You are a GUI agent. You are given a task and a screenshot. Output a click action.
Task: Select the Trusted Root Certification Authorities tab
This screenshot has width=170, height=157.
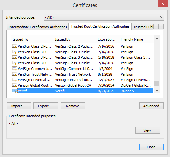[x=100, y=26]
